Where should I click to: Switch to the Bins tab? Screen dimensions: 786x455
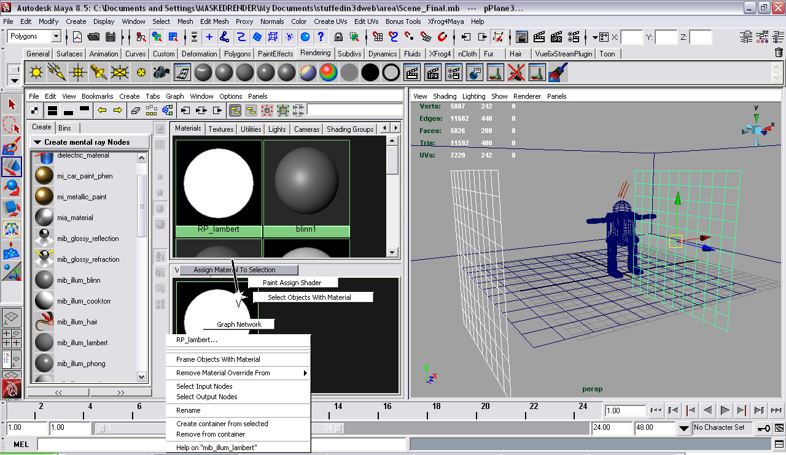[x=64, y=128]
